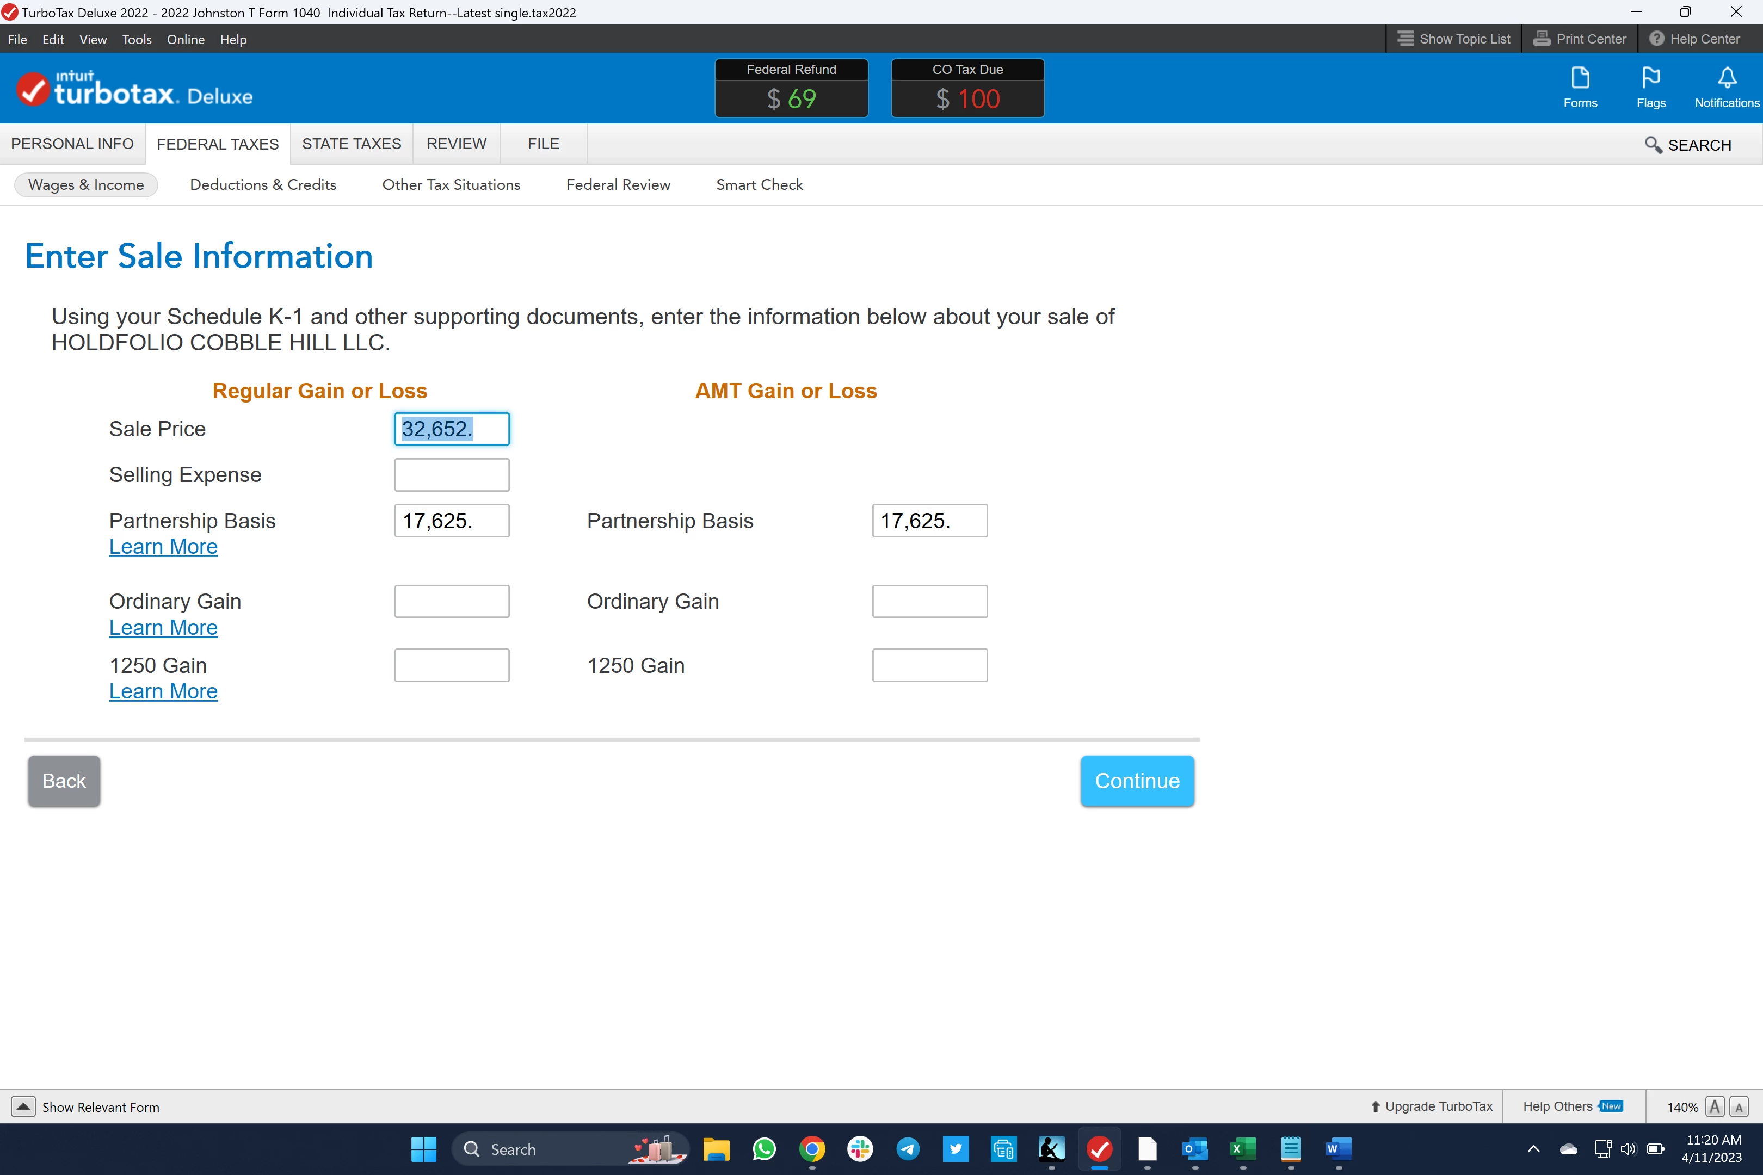Go to Deductions & Credits section
This screenshot has width=1763, height=1175.
(263, 185)
